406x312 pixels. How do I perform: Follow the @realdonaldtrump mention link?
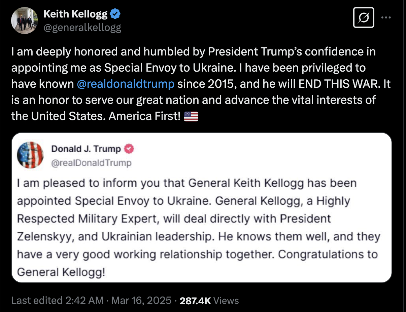[x=125, y=84]
